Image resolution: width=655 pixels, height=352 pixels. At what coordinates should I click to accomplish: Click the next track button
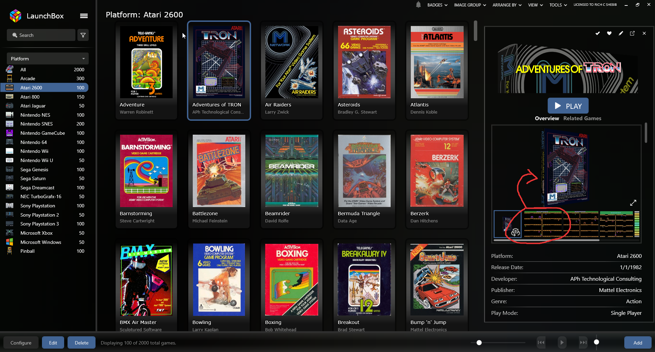click(583, 342)
